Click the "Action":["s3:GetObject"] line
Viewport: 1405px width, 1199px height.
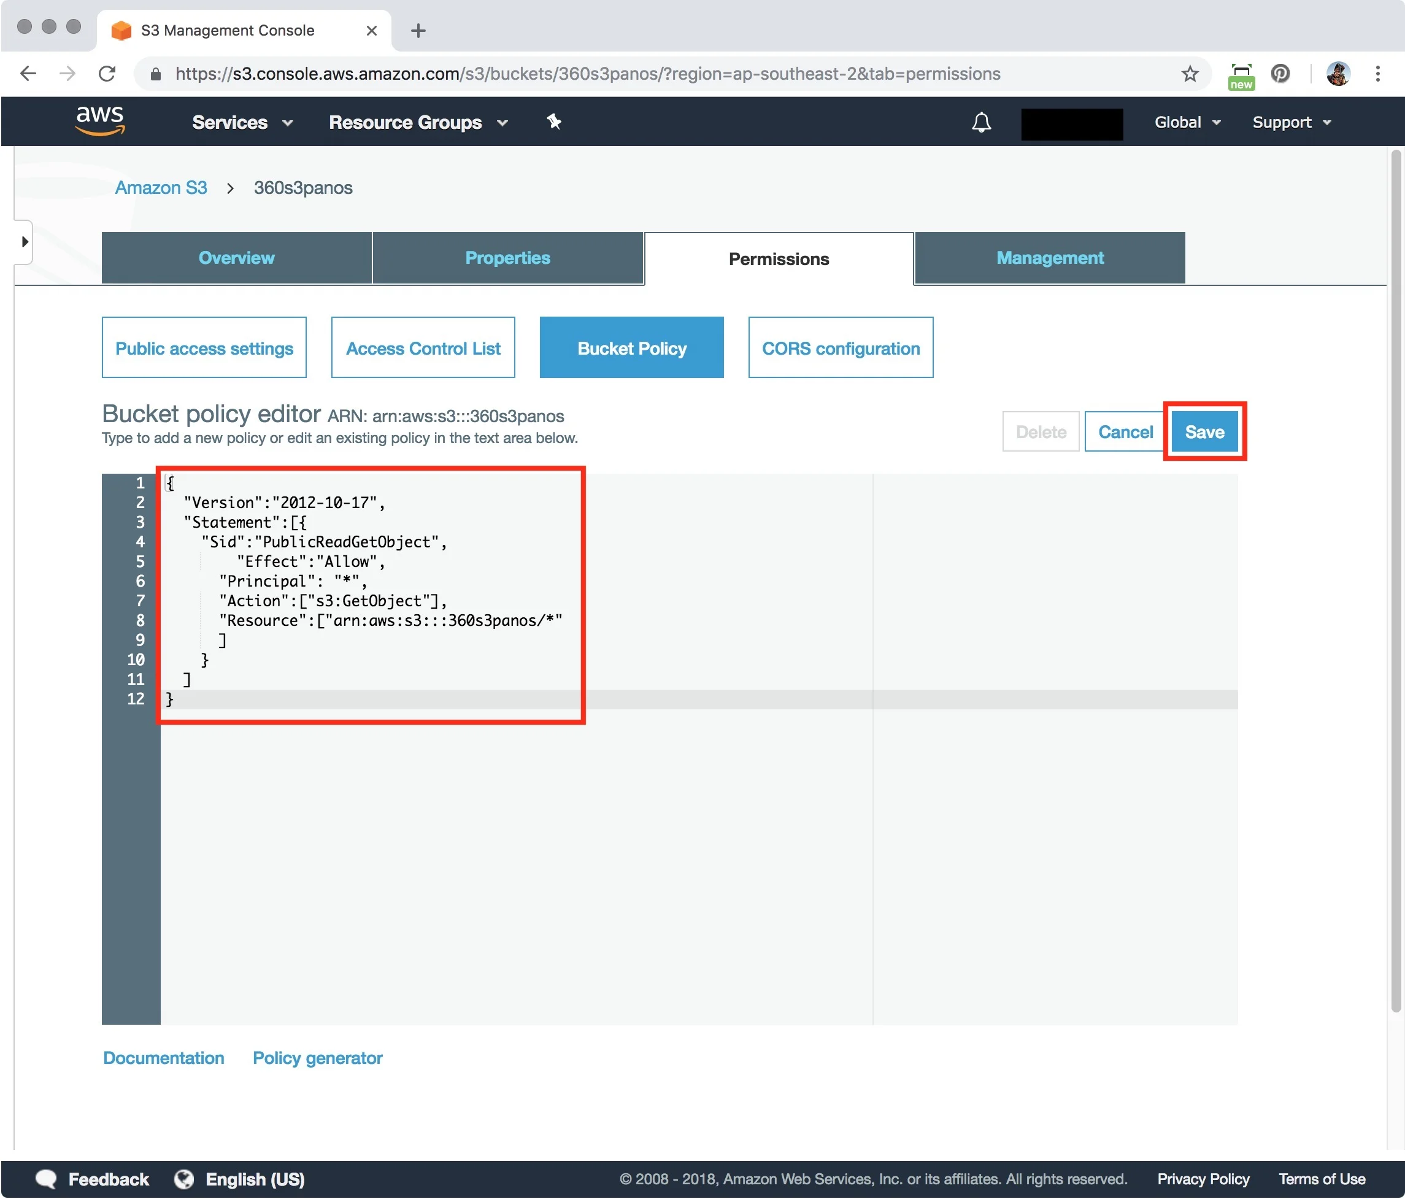tap(333, 601)
